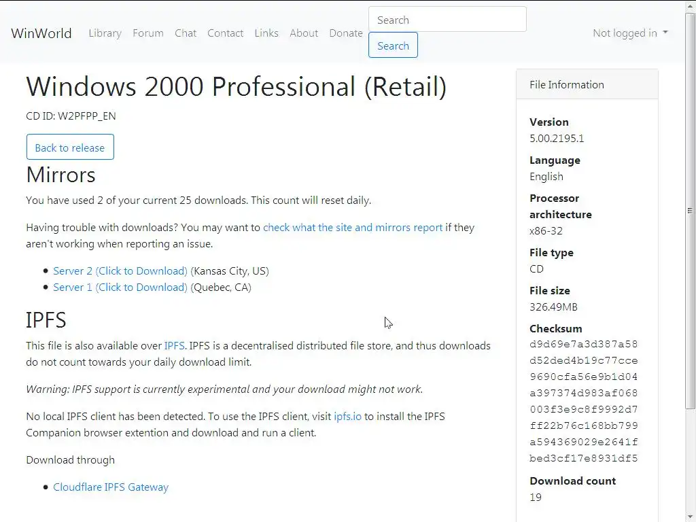Screen dimensions: 696x522
Task: Visit the Donate page
Action: (x=346, y=33)
